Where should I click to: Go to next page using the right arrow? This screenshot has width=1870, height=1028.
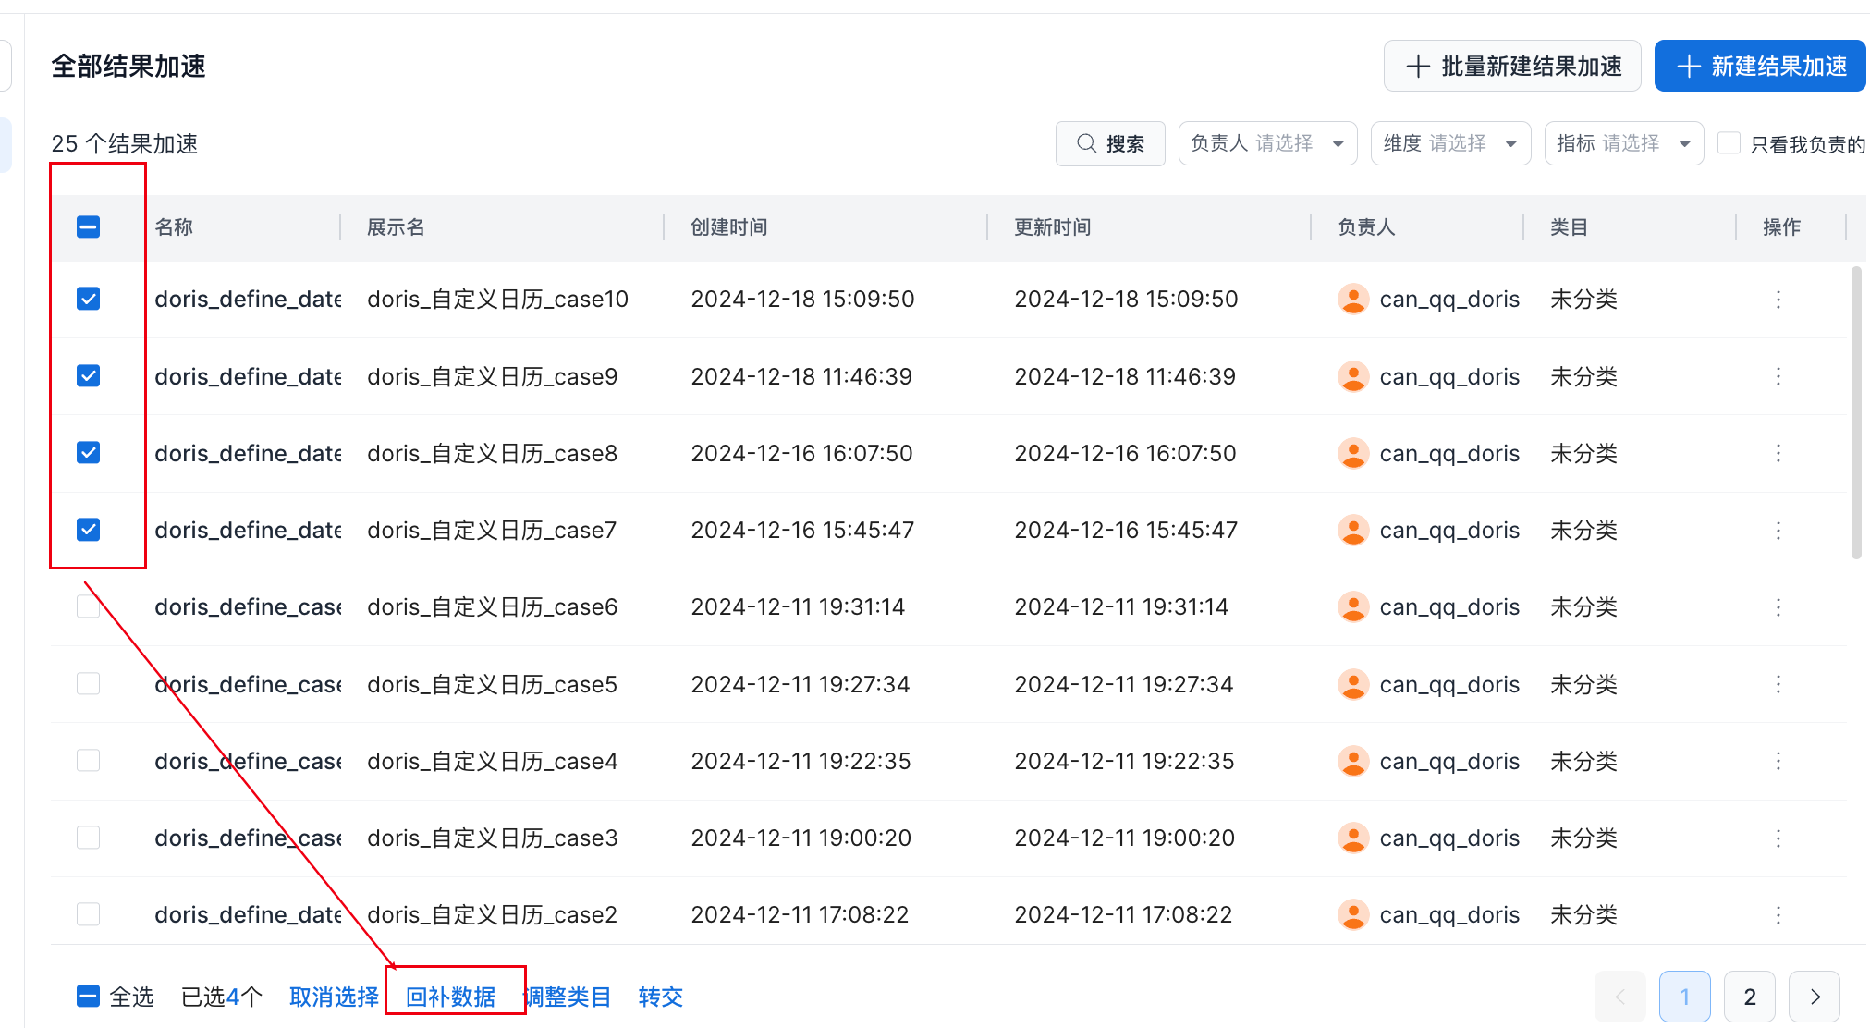coord(1814,997)
